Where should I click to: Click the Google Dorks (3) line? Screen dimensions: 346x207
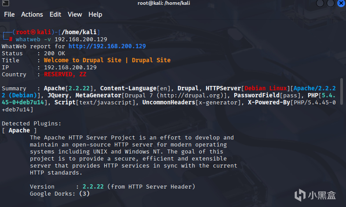[60, 193]
